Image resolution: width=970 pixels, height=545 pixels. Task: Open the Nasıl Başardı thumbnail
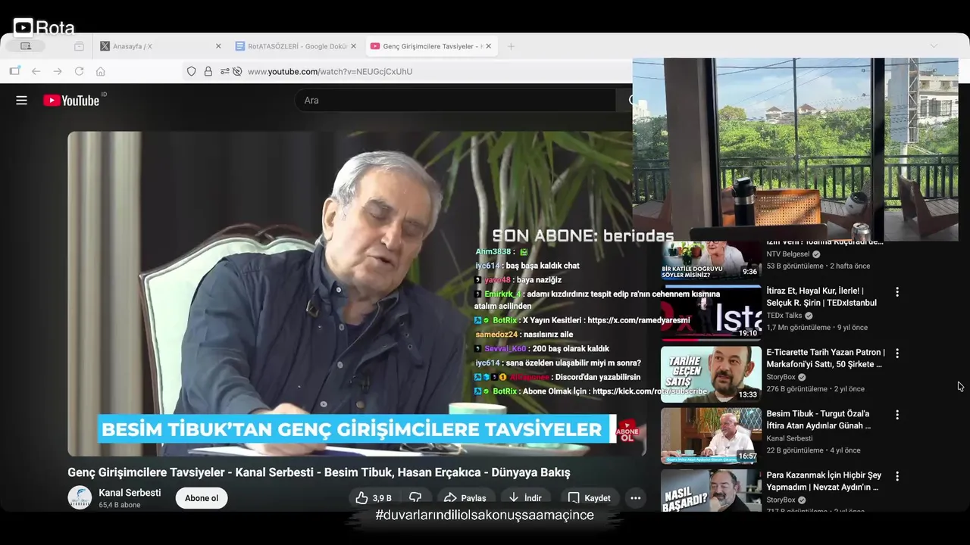tap(711, 490)
